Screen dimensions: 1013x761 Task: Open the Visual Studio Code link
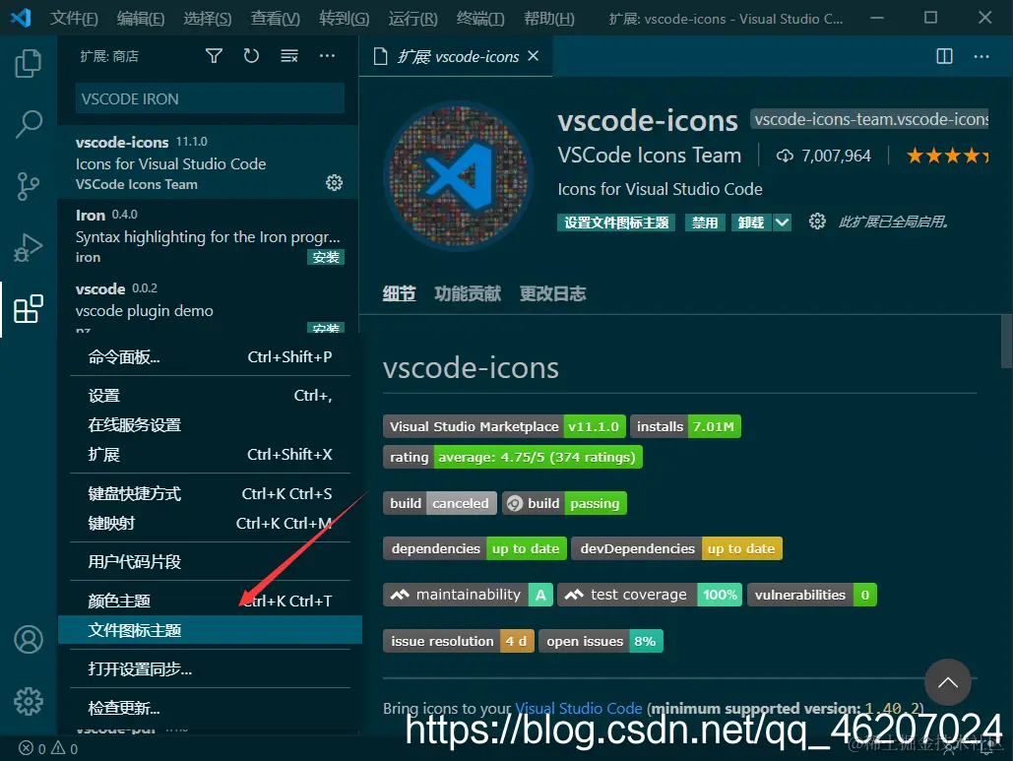(x=578, y=708)
